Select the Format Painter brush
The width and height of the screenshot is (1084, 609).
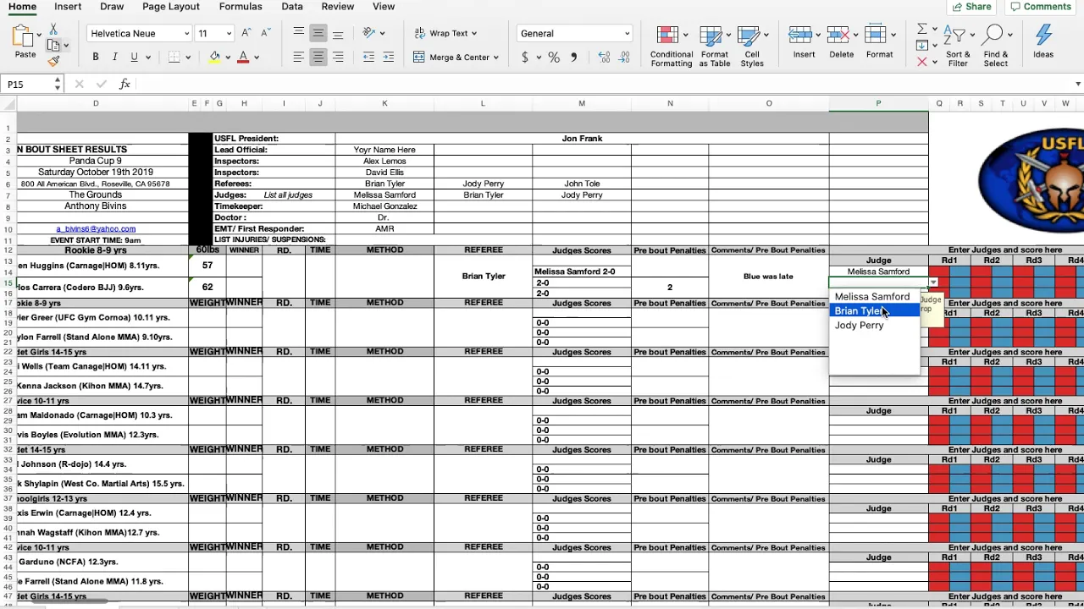pos(53,61)
